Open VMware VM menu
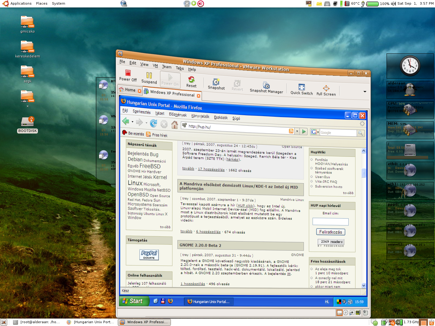435x326 pixels. point(155,66)
